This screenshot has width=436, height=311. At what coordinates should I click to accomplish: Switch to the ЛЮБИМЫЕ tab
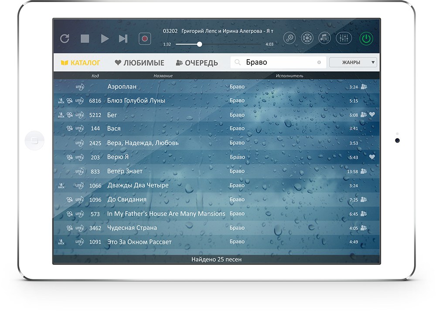click(x=140, y=63)
